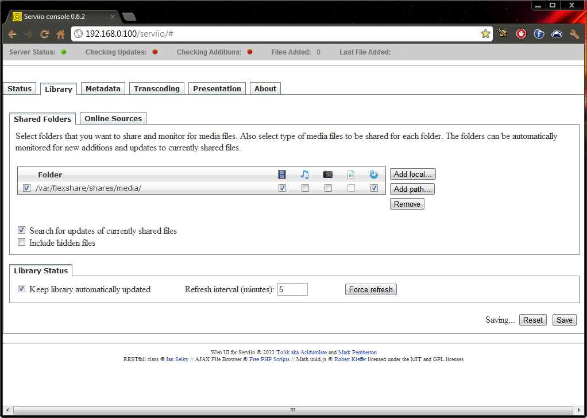Click the camera photo column icon
Viewport: 587px width, 418px height.
328,175
